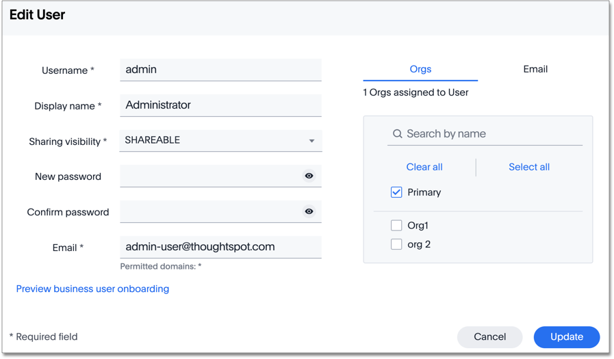
Task: Enable the org 2 checkbox
Action: click(x=396, y=244)
